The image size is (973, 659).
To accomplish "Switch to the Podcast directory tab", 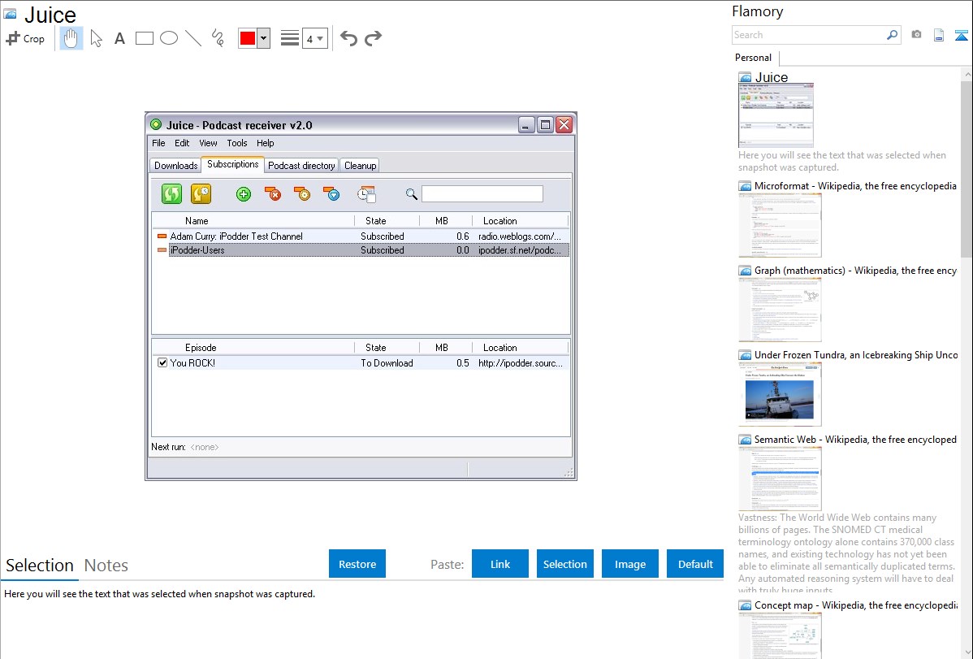I will pyautogui.click(x=301, y=165).
